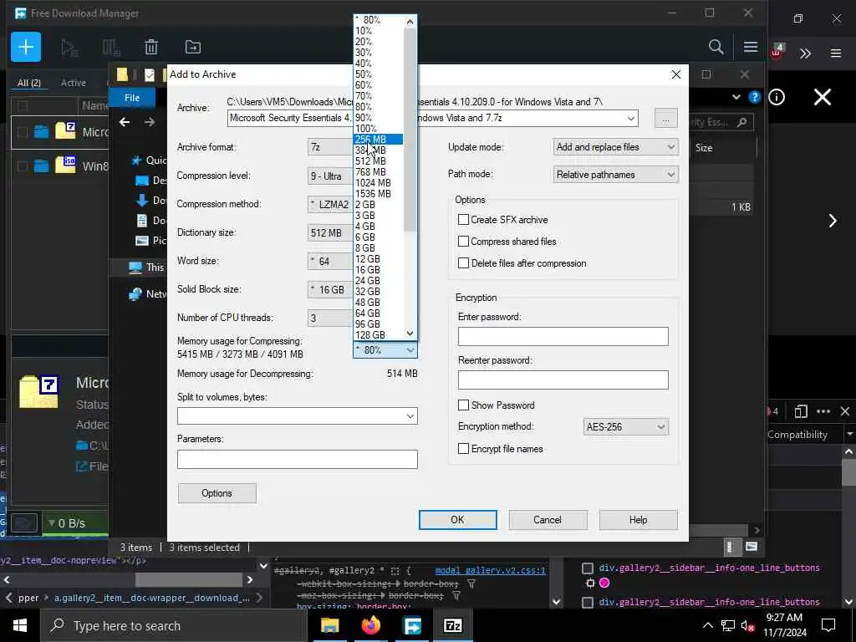Open the Update mode dropdown

616,147
